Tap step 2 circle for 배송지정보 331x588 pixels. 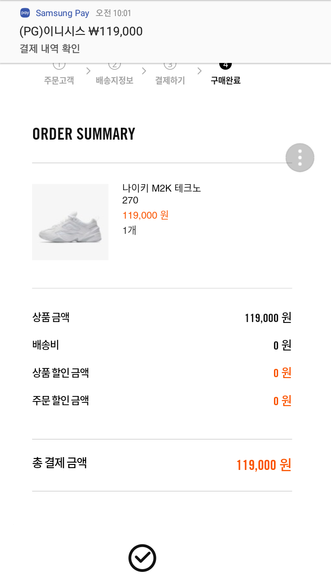point(114,65)
